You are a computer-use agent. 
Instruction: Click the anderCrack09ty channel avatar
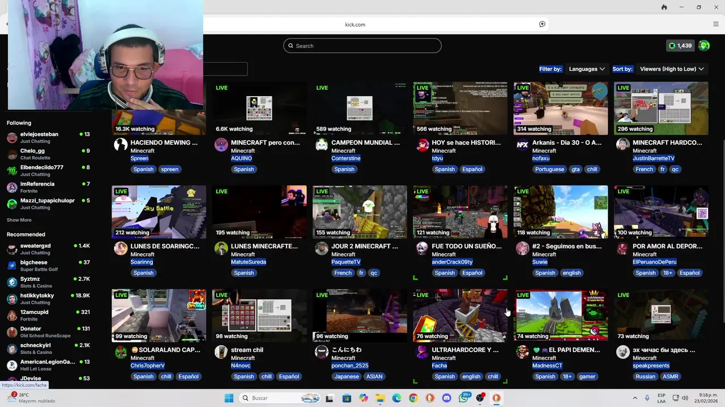(422, 248)
